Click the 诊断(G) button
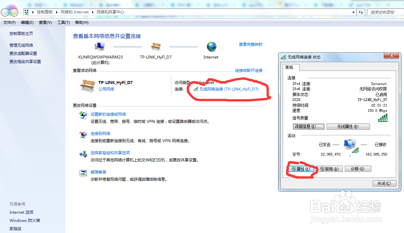 (358, 169)
